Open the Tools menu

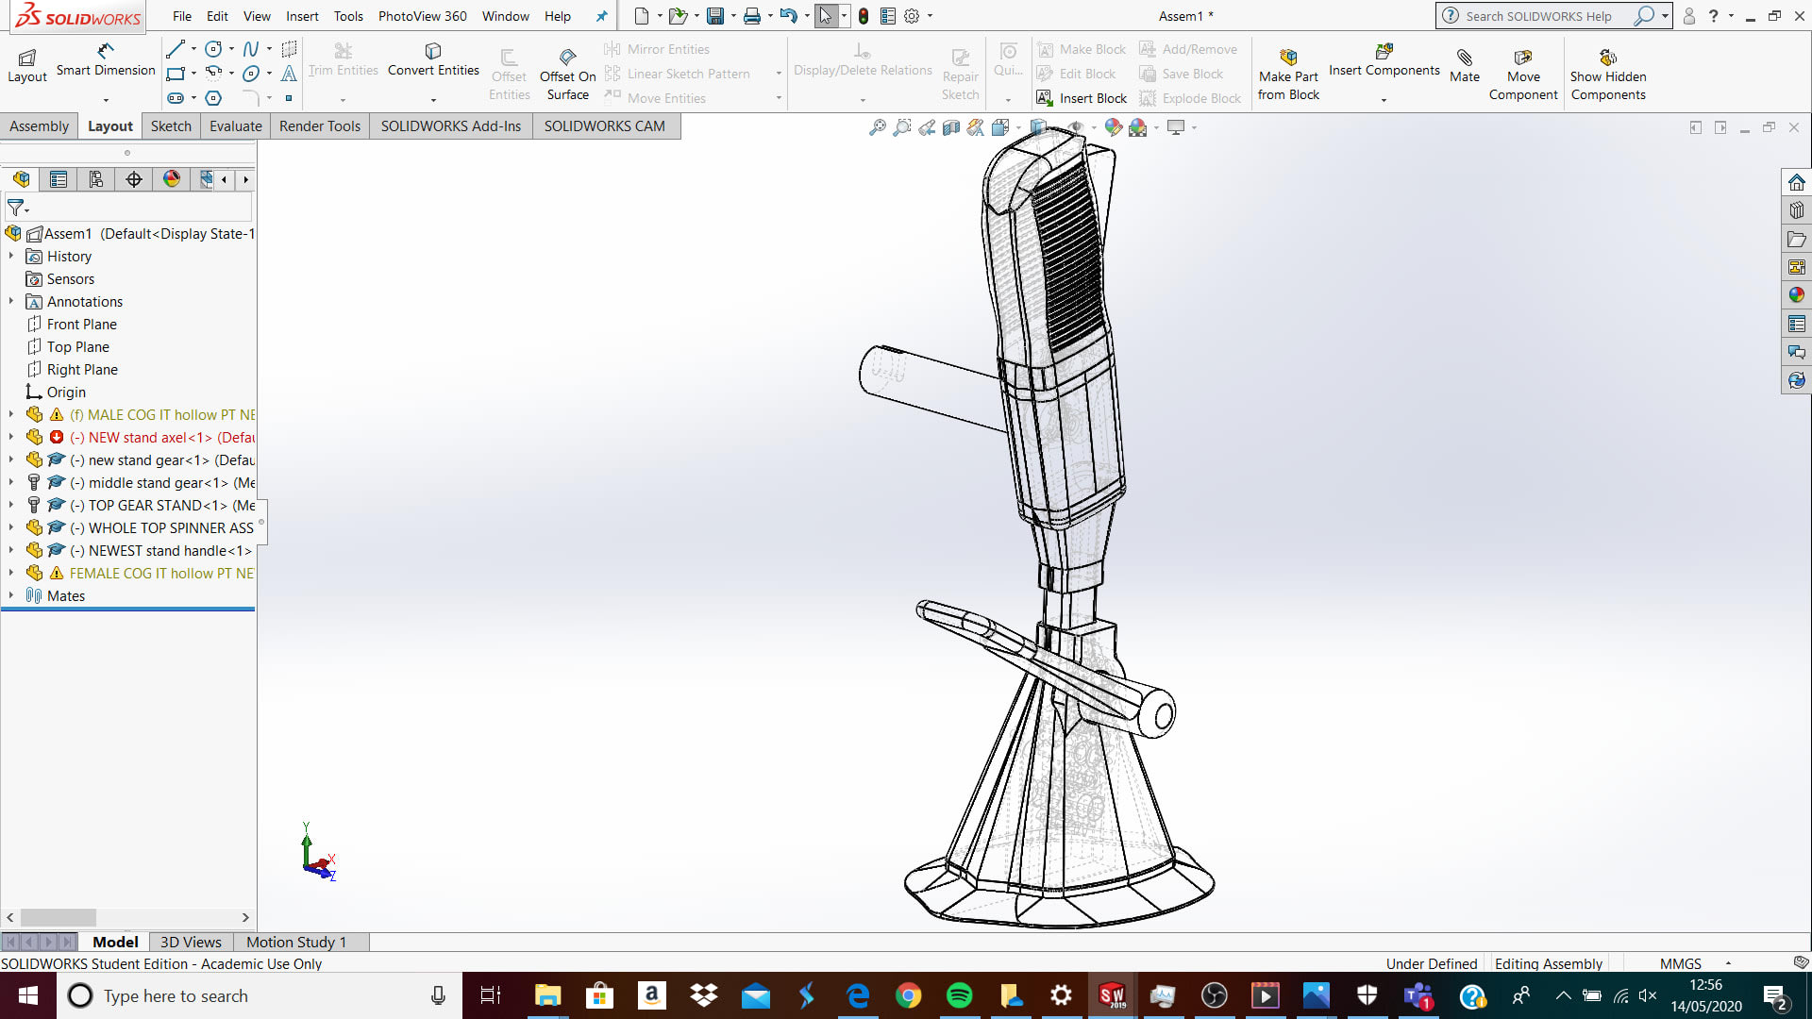(x=348, y=16)
